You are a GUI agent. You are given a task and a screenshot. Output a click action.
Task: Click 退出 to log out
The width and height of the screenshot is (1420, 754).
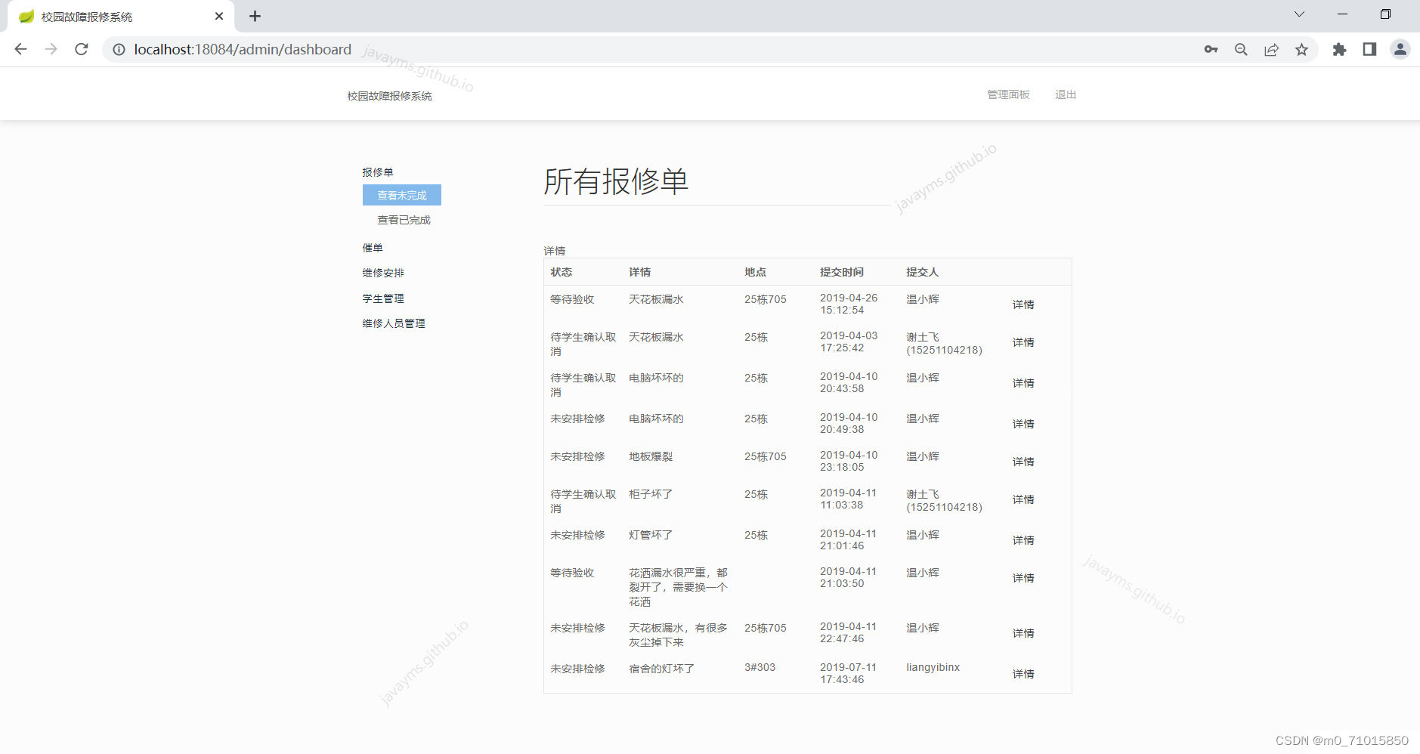[x=1066, y=94]
